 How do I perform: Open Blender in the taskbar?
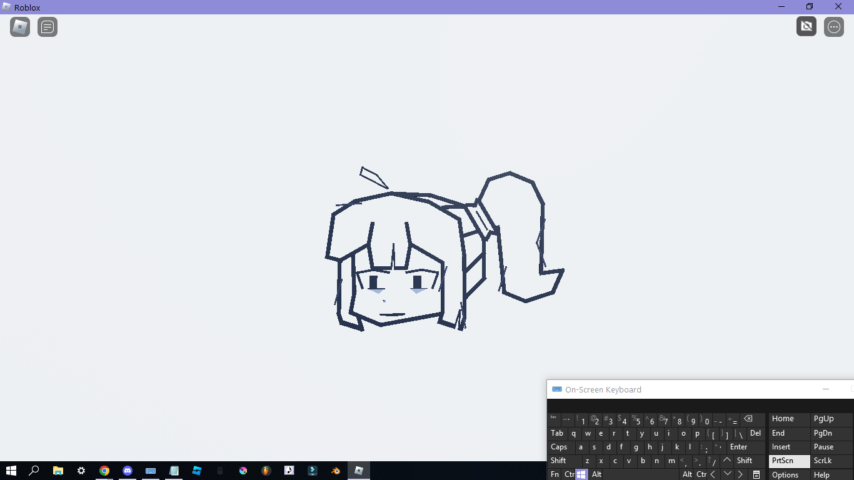click(x=336, y=471)
